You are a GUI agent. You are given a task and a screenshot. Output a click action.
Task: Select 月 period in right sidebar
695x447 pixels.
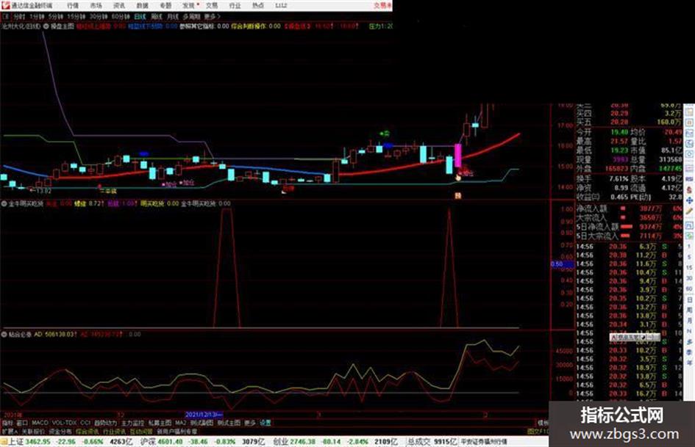pyautogui.click(x=689, y=321)
